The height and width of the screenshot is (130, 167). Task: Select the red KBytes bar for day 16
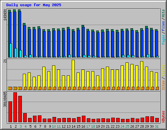(83, 119)
